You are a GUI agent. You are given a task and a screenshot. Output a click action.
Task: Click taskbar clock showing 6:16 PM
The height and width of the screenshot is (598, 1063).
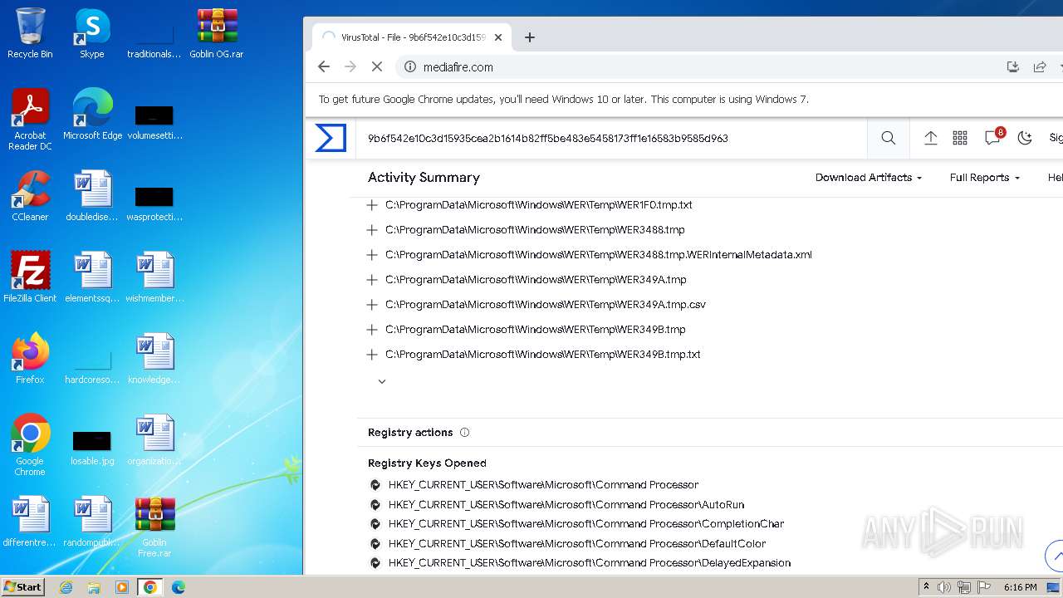(x=1020, y=587)
